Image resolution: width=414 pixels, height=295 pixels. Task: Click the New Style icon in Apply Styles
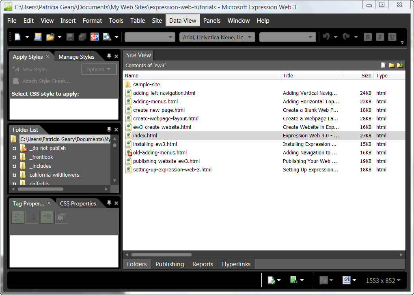pyautogui.click(x=16, y=69)
